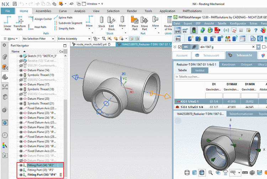This screenshot has width=267, height=179.
Task: Hide Fitting Port (36) "IP4" using eye icon
Action: point(21,175)
